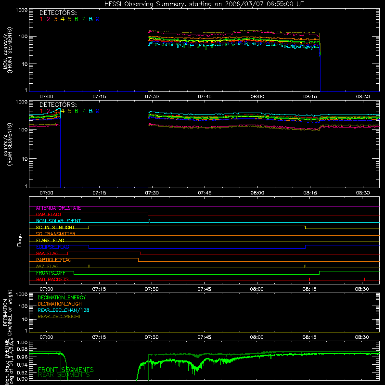Click the ATTENUATOR_STATE flag label
Screen dimensions: 385x385
tap(58, 208)
